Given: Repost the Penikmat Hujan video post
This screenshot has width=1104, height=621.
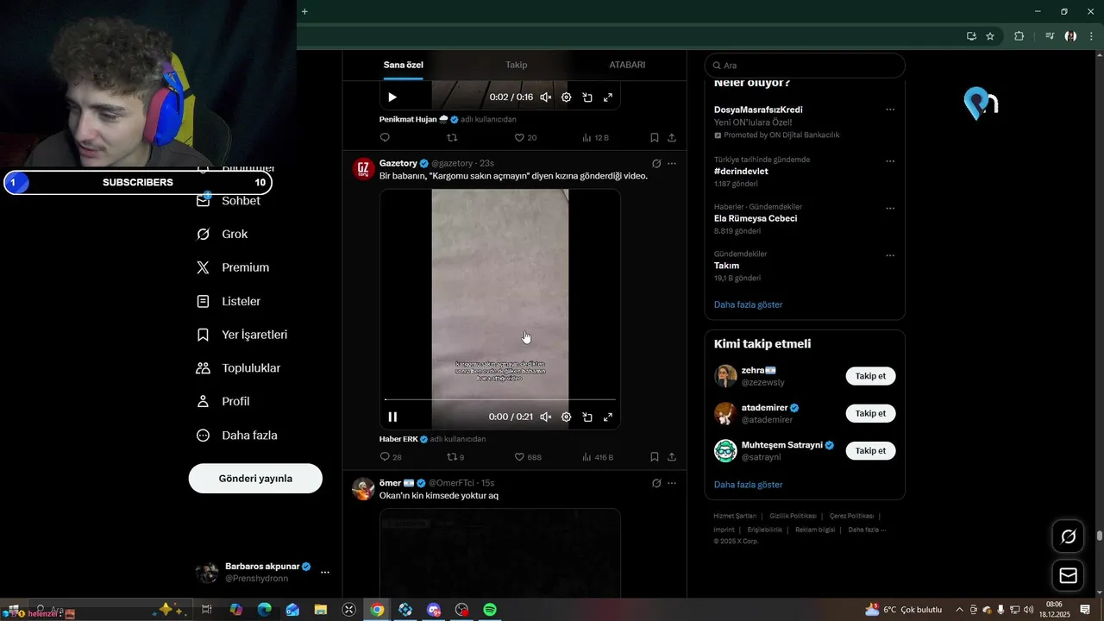Looking at the screenshot, I should click(452, 138).
